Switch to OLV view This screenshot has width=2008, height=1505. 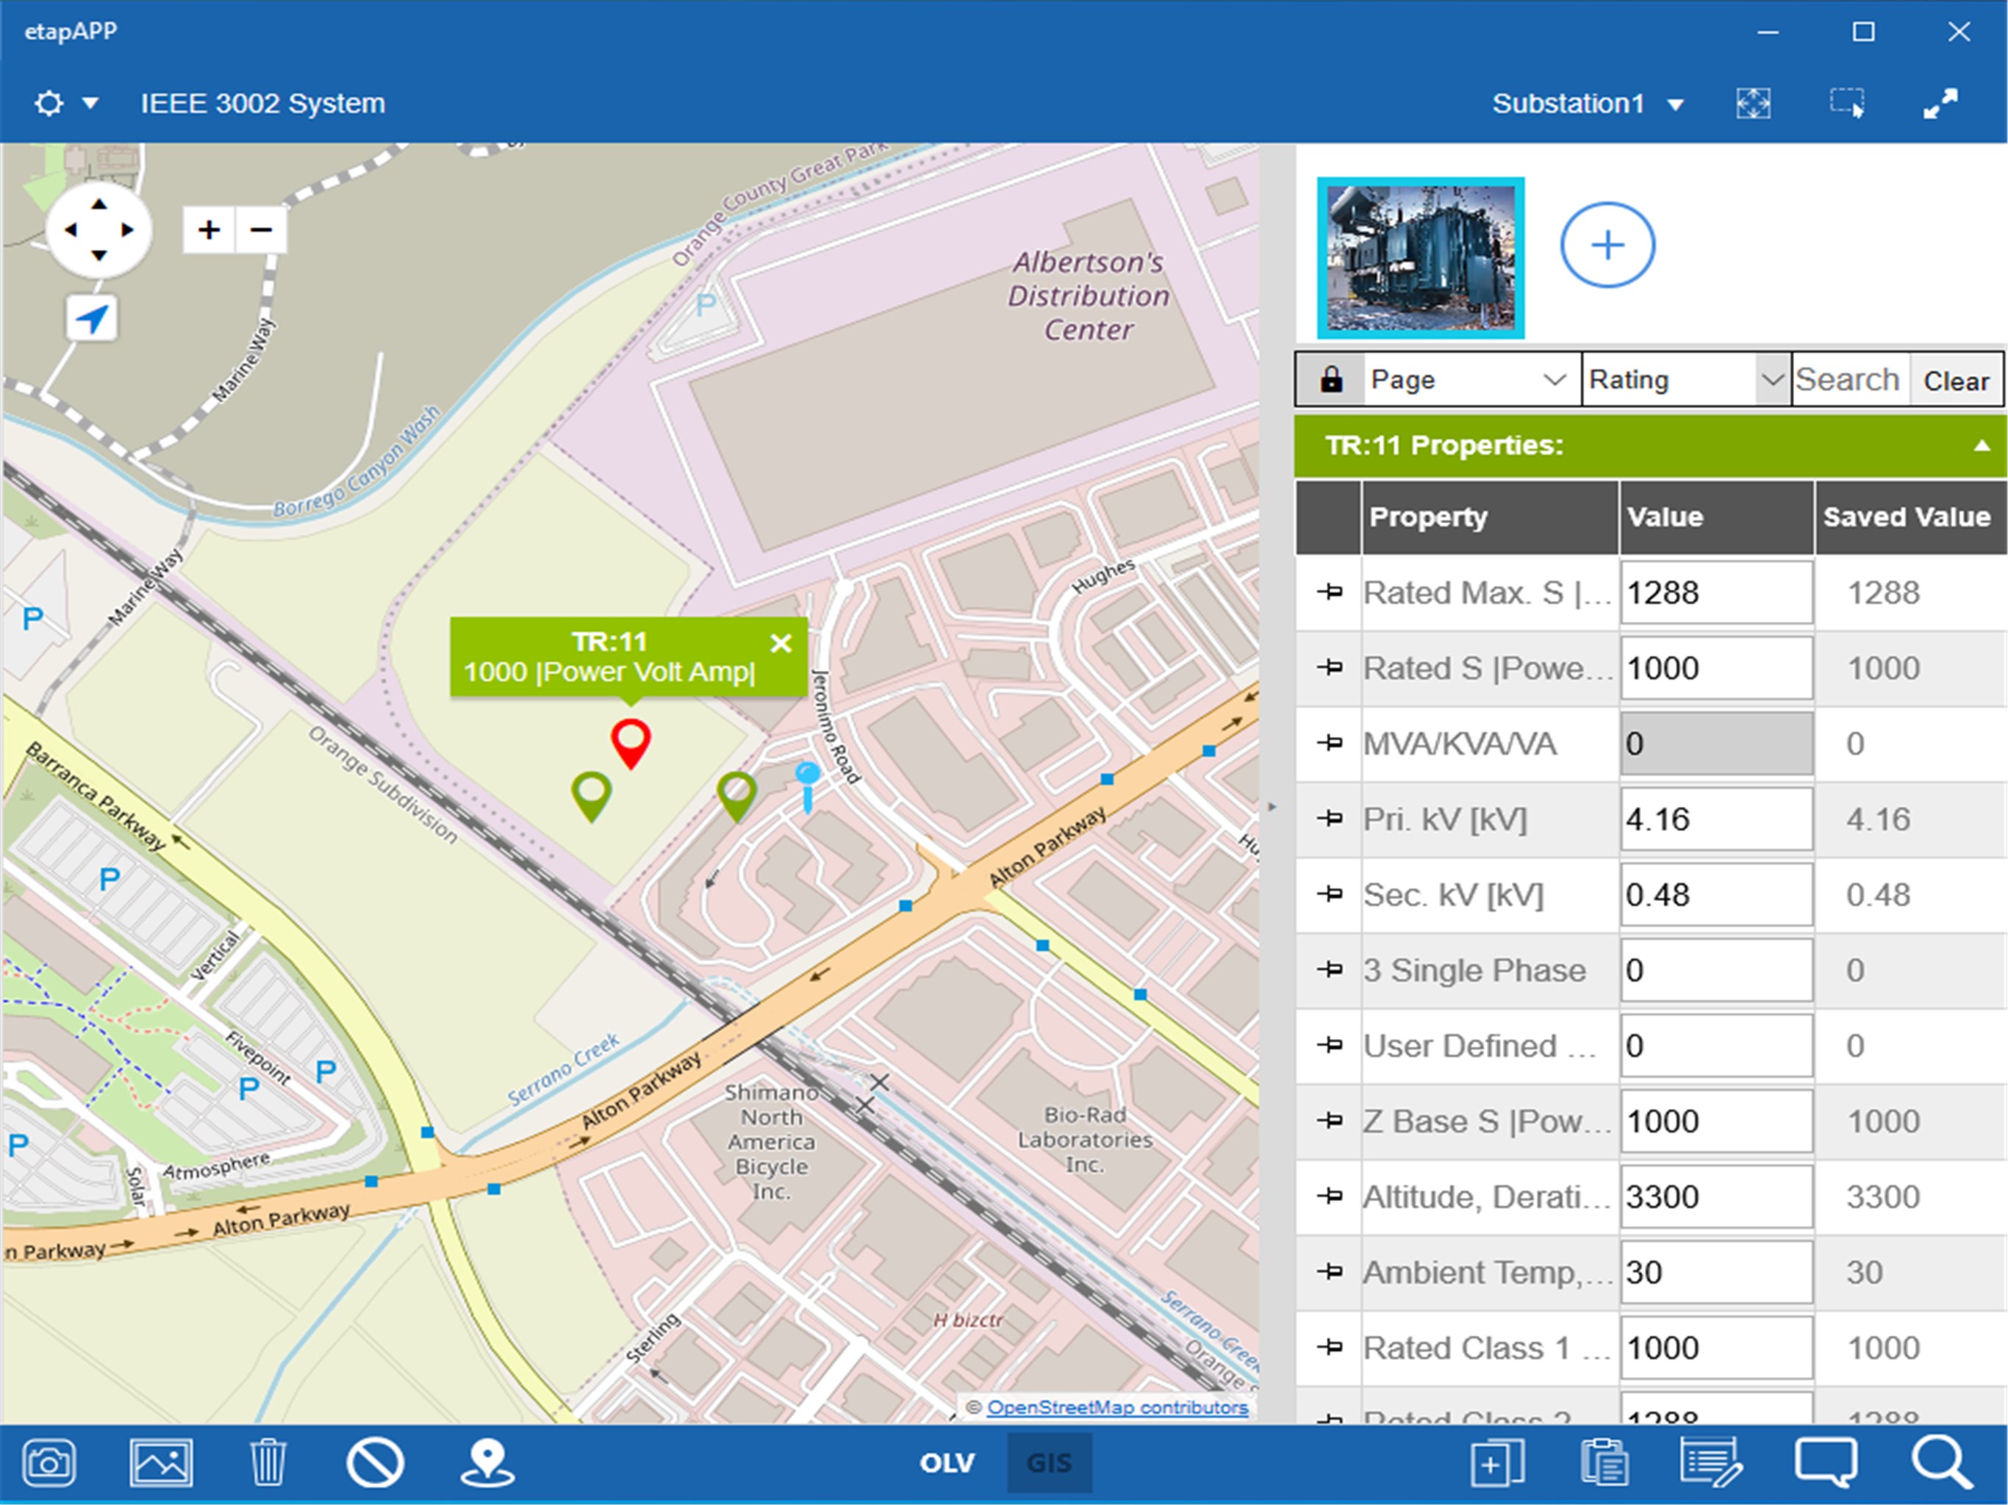pos(947,1462)
